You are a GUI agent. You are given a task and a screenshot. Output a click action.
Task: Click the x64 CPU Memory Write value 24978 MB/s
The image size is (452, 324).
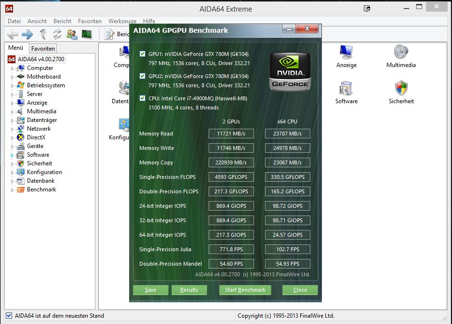287,148
